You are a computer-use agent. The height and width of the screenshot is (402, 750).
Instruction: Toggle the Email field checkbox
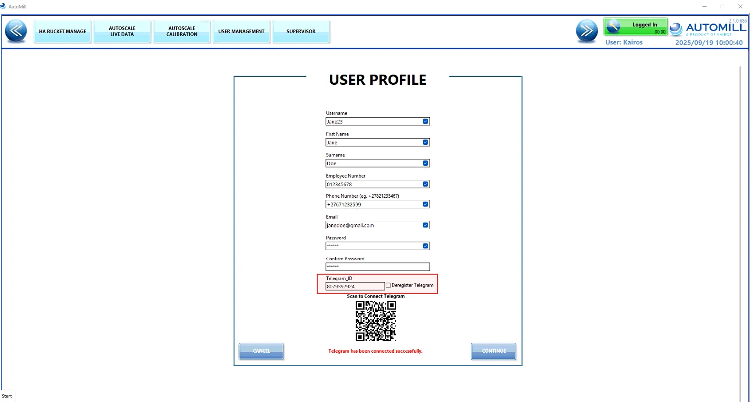[425, 225]
